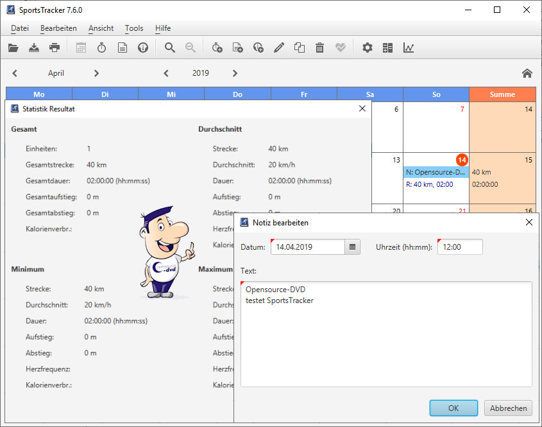Open preferences with the gear icon
The height and width of the screenshot is (427, 542).
[x=367, y=48]
